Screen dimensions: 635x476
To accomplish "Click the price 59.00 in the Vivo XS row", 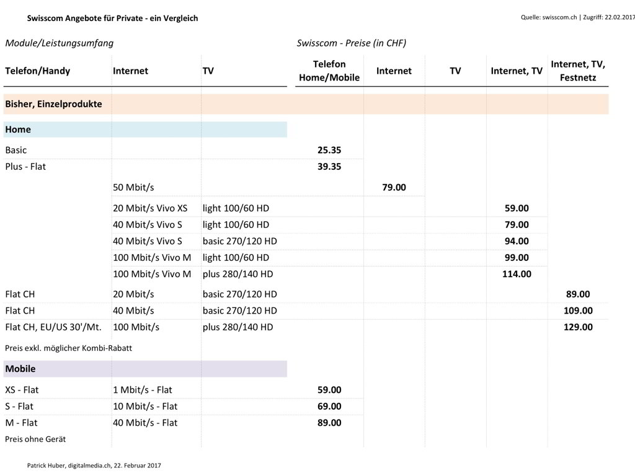I will (517, 208).
